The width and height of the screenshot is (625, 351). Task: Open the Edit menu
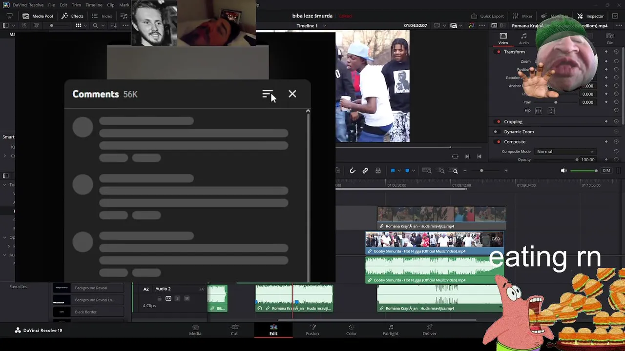pos(63,5)
